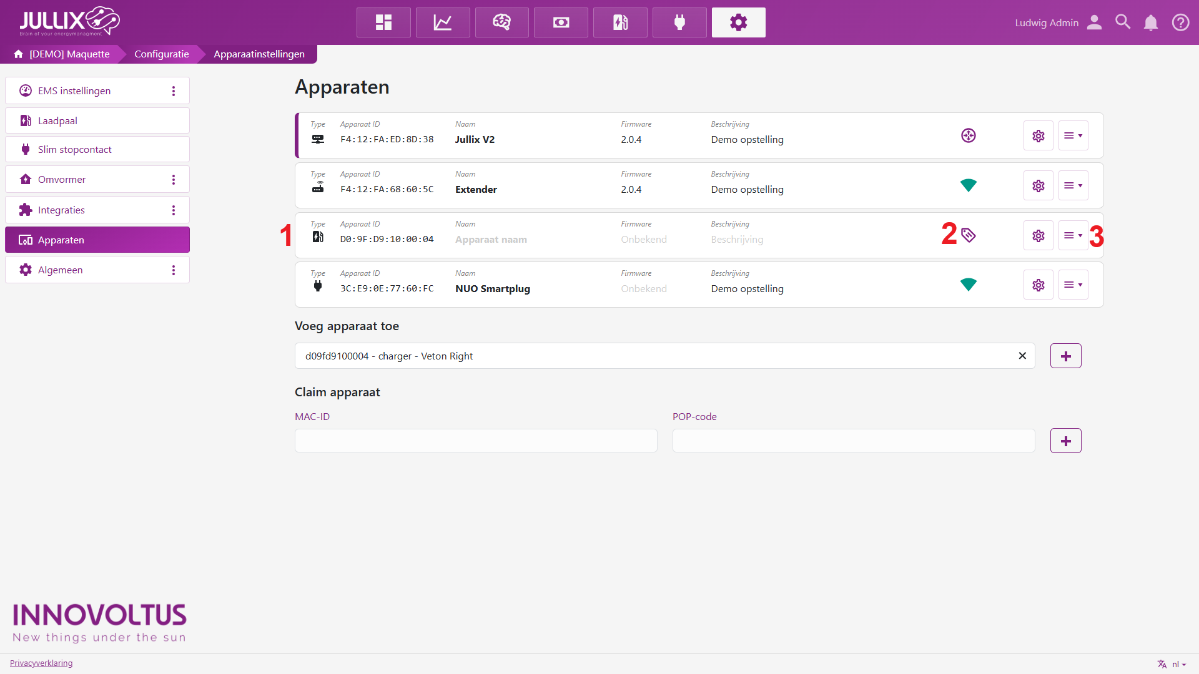
Task: Expand the menu dropdown for Extender row
Action: click(1073, 185)
